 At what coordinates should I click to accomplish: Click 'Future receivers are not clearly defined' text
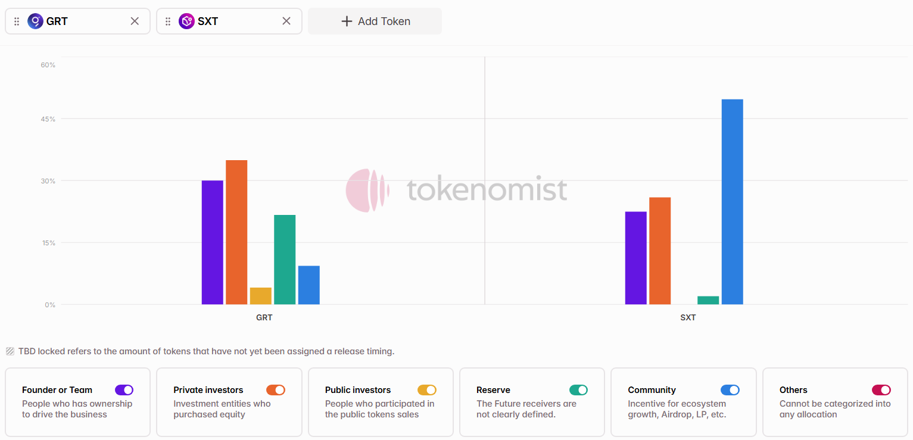pos(526,409)
